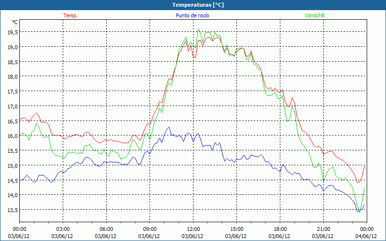
Task: Click the 16,5 y-axis value
Action: 13,121
